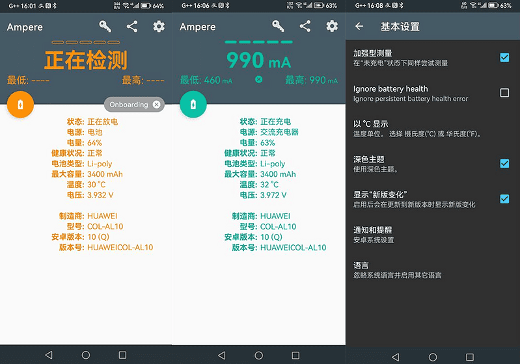Tap Ampere title in the charging screen
This screenshot has width=520, height=364.
(x=198, y=27)
